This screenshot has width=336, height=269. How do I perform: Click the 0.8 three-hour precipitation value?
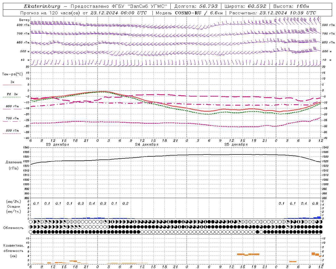[315, 204]
